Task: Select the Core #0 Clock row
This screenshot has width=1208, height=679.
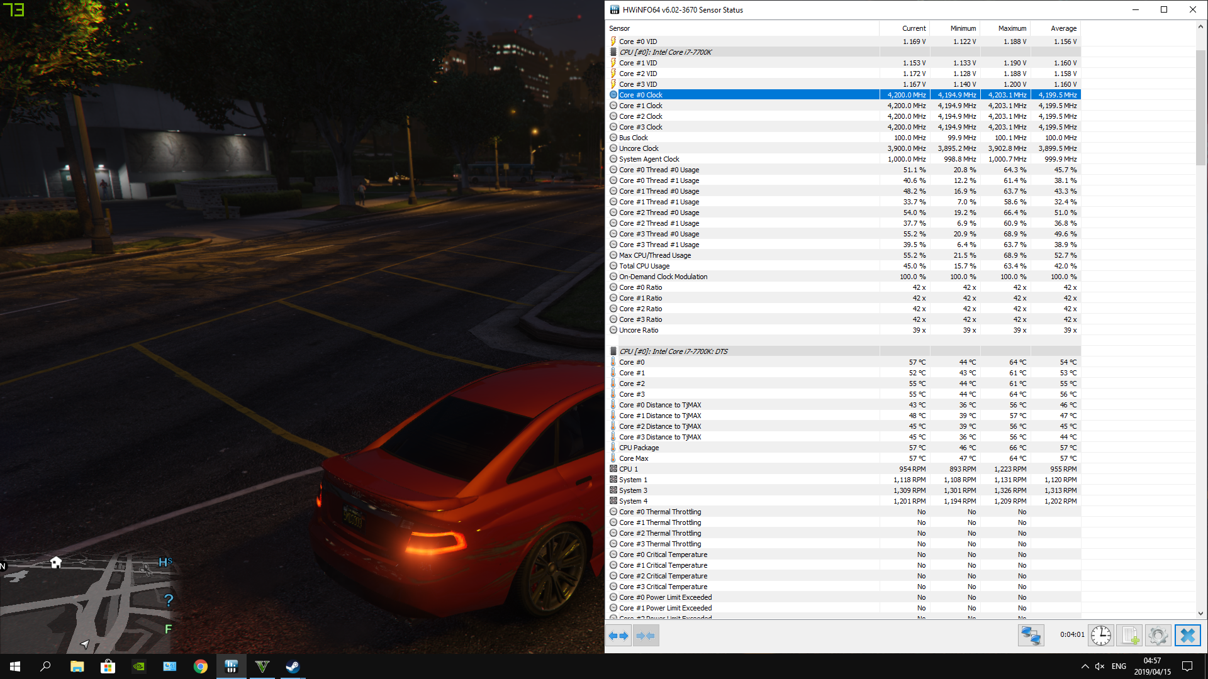Action: tap(844, 95)
